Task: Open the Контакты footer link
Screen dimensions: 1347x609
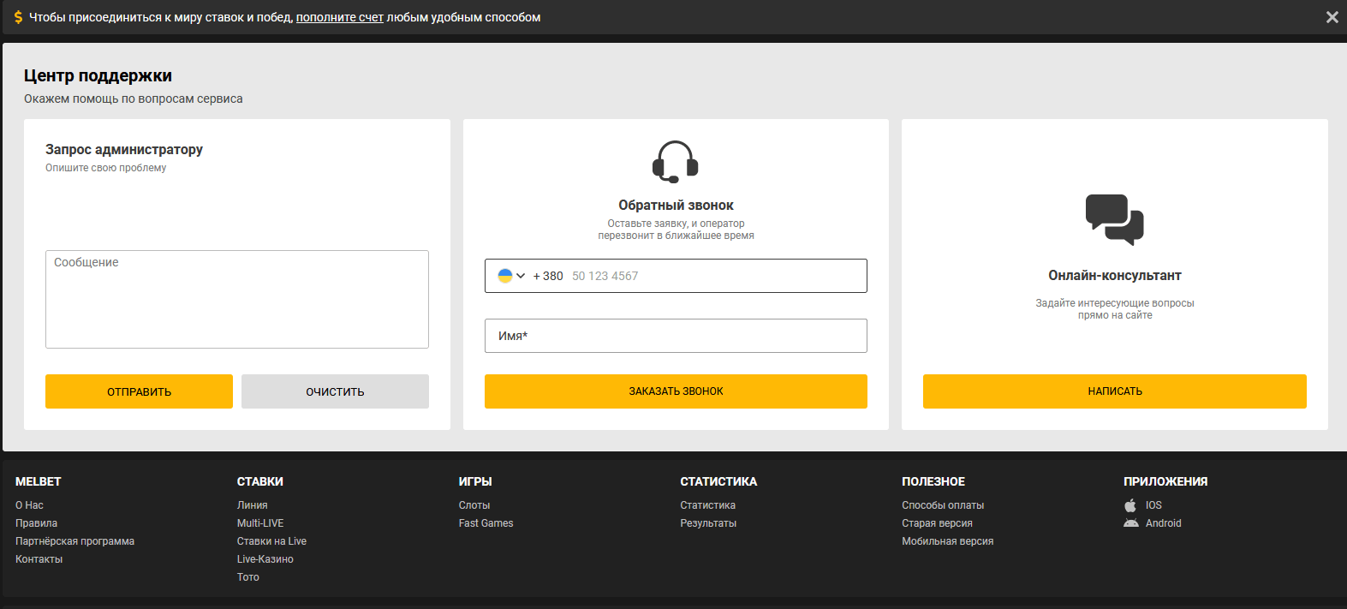Action: (39, 559)
